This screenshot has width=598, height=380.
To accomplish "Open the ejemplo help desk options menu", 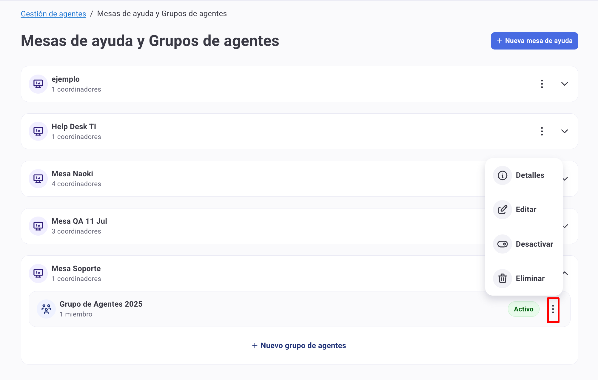I will (542, 84).
